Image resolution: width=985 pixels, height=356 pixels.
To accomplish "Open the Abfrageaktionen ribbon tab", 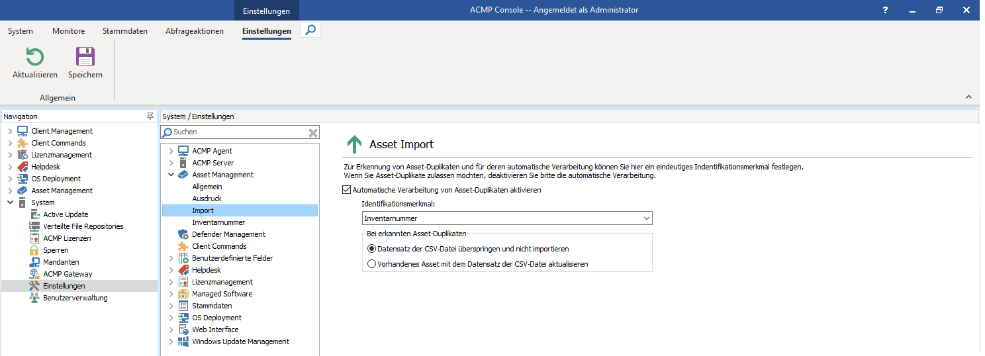I will (x=195, y=31).
